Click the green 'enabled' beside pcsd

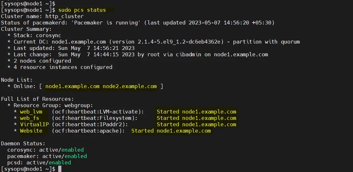pyautogui.click(x=59, y=162)
